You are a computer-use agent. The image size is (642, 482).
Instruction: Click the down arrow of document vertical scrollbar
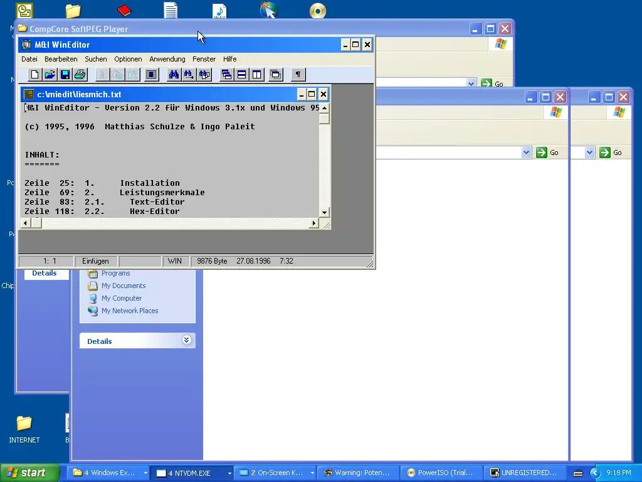pos(324,212)
